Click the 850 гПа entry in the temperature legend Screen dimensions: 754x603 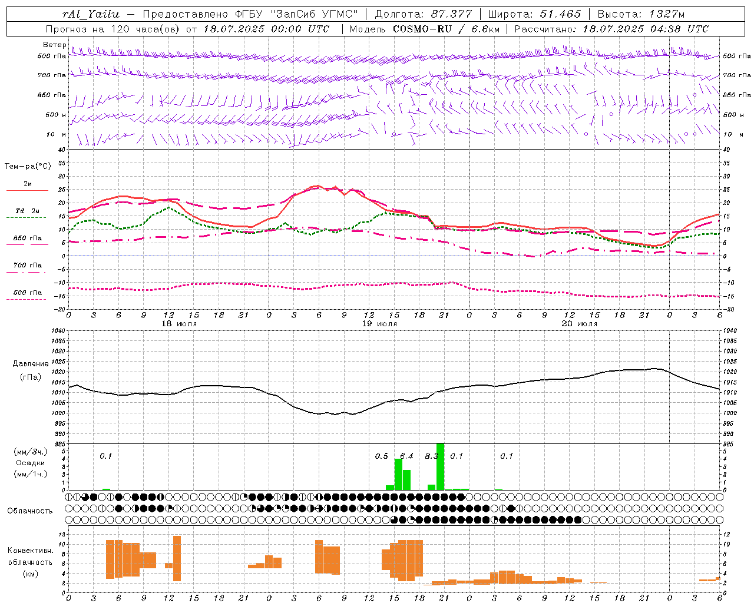[x=27, y=238]
